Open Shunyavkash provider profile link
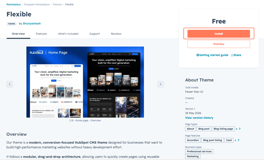Screen dimensions: 264x160 point(32,23)
